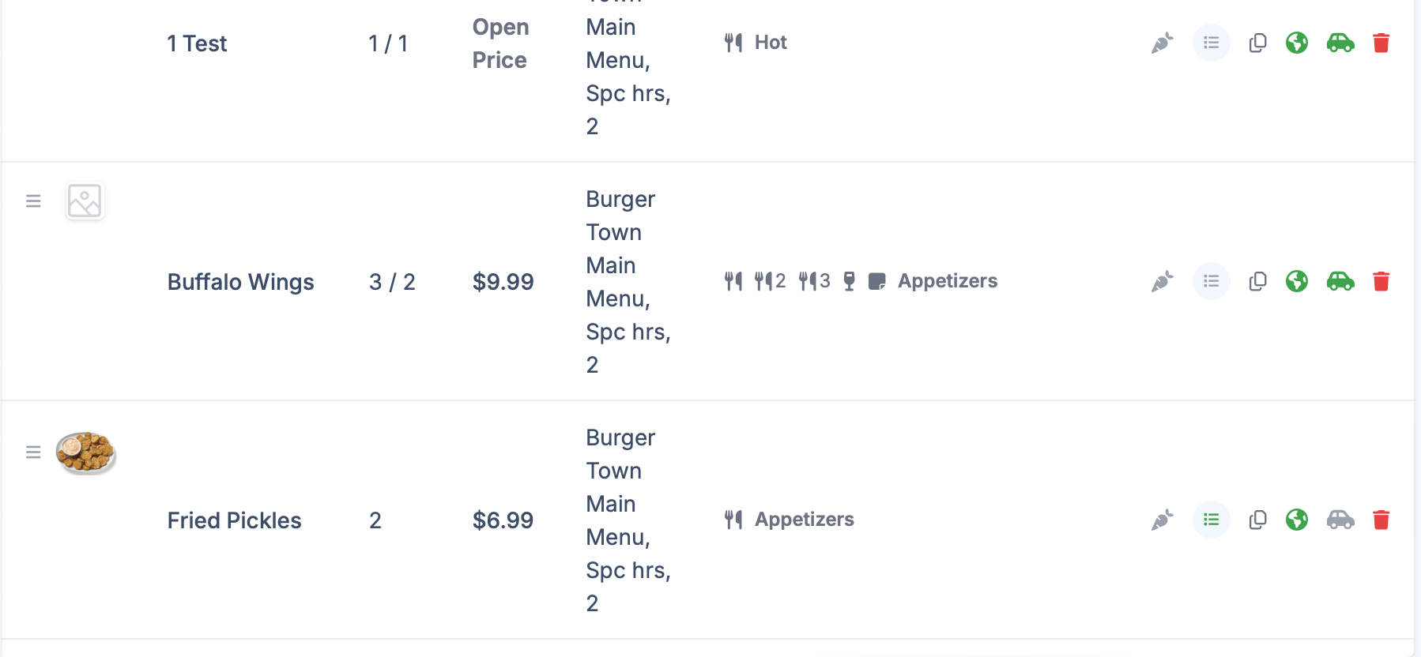Click the Fried Pickles item name
The height and width of the screenshot is (657, 1421).
tap(234, 520)
